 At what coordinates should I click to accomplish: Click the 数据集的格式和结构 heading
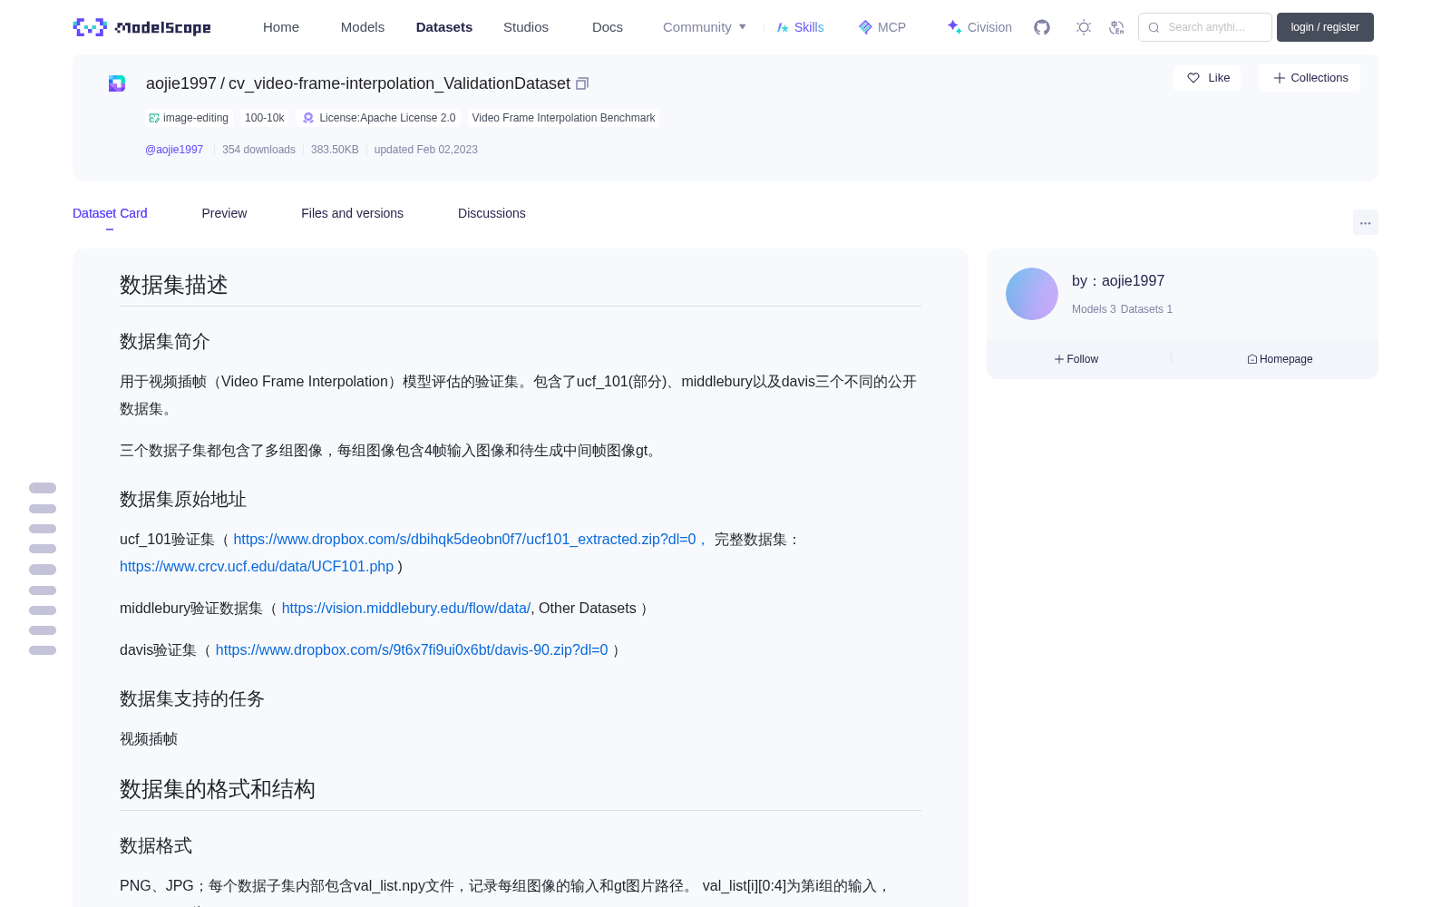[x=218, y=789]
